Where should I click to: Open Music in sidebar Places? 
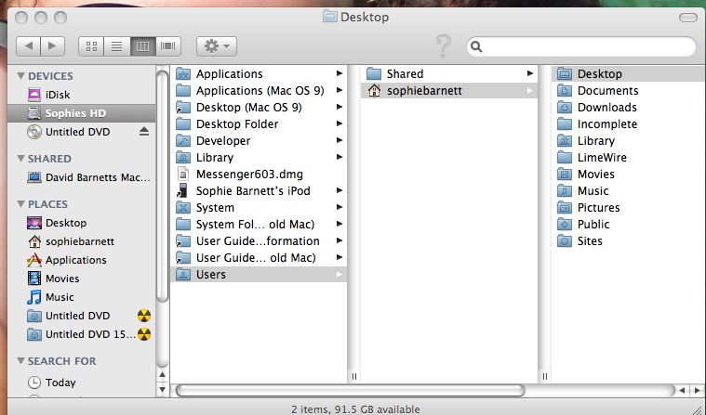tap(81, 297)
